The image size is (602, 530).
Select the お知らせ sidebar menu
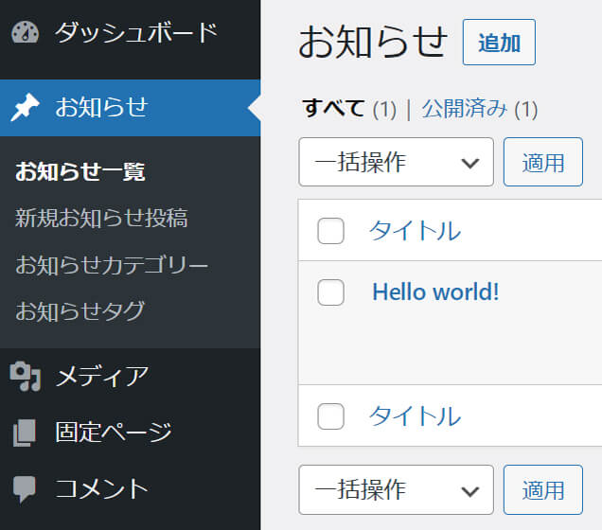[131, 108]
